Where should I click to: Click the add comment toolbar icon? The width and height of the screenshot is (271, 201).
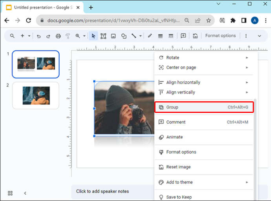183,36
